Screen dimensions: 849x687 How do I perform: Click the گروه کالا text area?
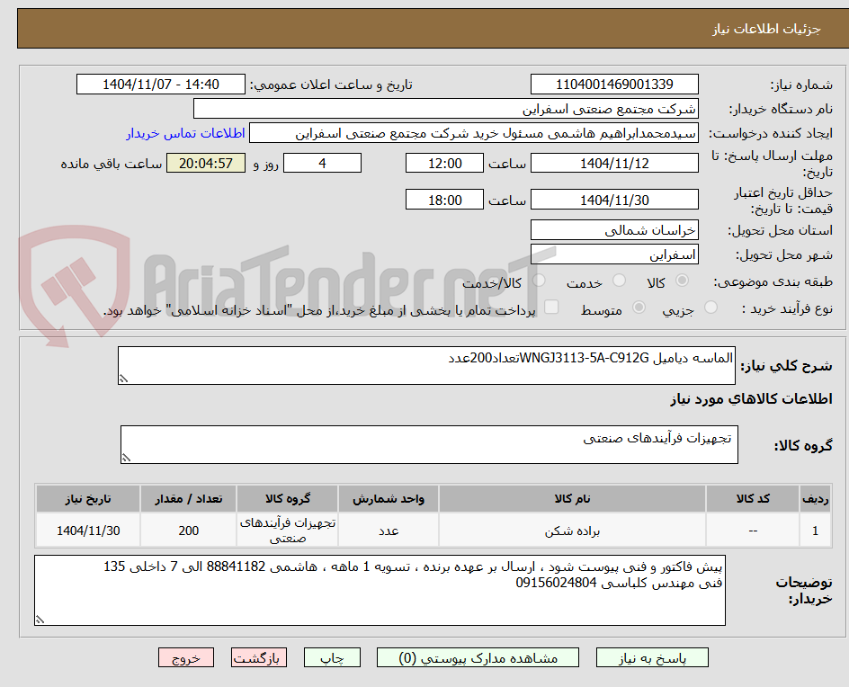click(429, 444)
